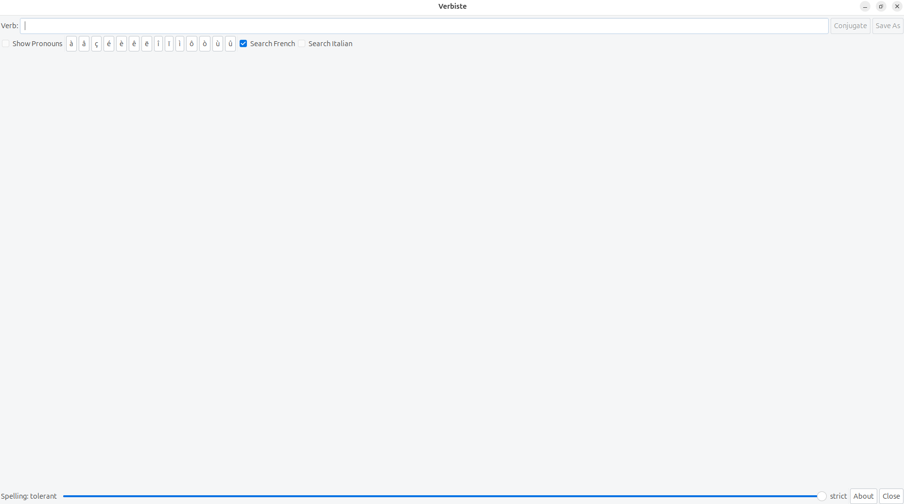Click the spelling tolerance slider handle

click(821, 496)
